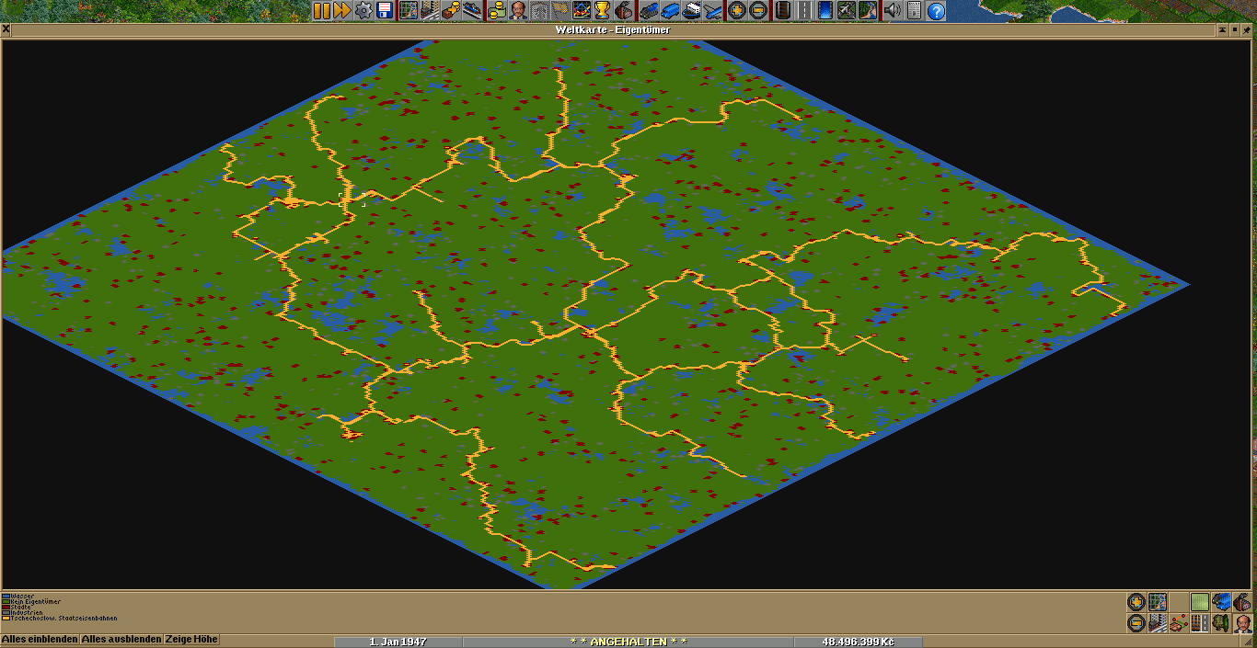Viewport: 1257px width, 648px height.
Task: Click 'Alles einblenden' button
Action: (x=40, y=640)
